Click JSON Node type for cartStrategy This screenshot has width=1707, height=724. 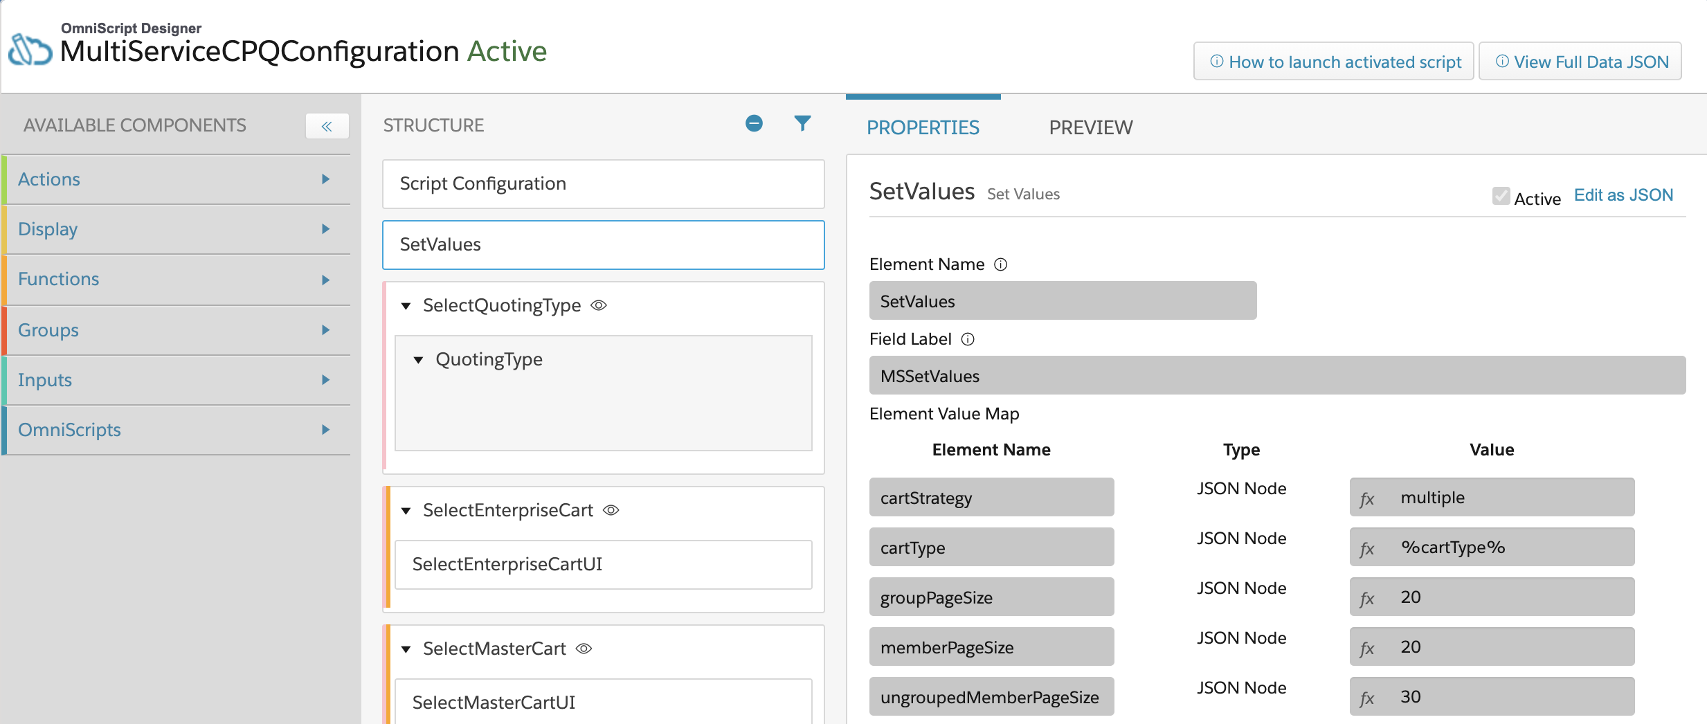1242,489
